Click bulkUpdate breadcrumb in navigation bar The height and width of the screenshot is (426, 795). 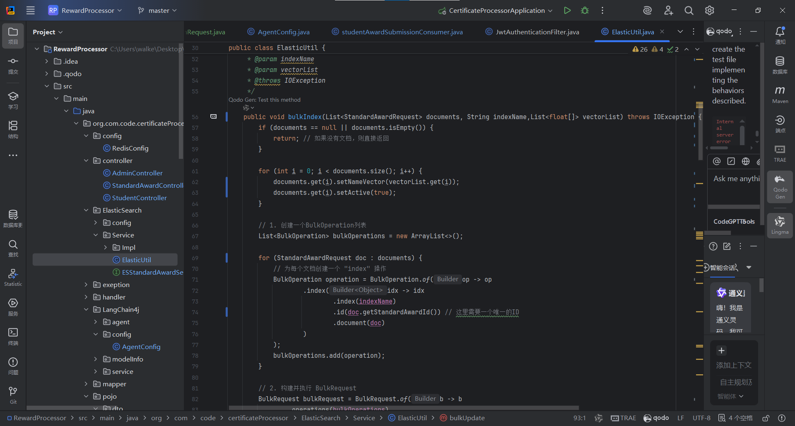[x=462, y=418]
